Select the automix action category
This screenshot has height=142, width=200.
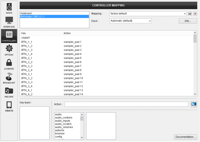[60, 130]
